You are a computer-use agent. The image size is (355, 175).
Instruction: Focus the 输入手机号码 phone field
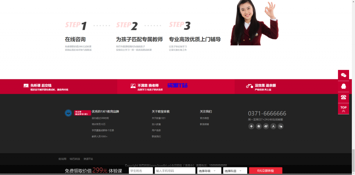click(x=175, y=171)
